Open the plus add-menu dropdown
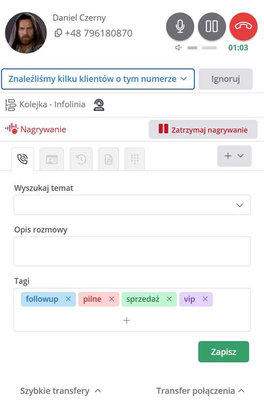Viewport: 264px width, 404px height. [x=234, y=156]
